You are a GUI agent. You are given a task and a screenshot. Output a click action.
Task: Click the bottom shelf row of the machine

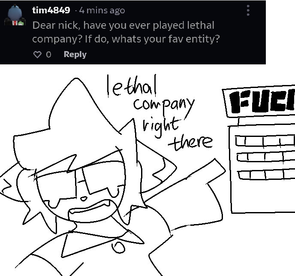point(266,174)
